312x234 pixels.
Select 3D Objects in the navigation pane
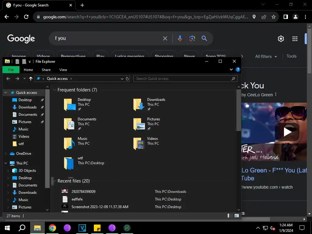point(27,171)
